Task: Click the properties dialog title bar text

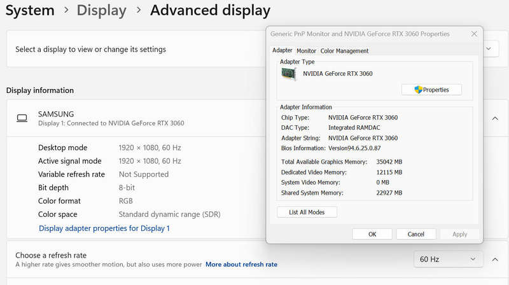Action: pyautogui.click(x=360, y=34)
